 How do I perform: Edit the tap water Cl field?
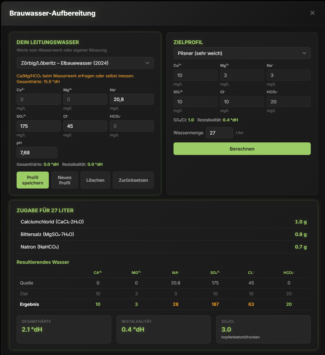point(85,126)
